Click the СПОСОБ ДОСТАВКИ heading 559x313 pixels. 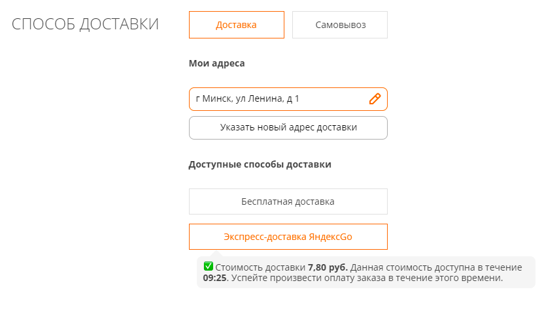(x=85, y=25)
